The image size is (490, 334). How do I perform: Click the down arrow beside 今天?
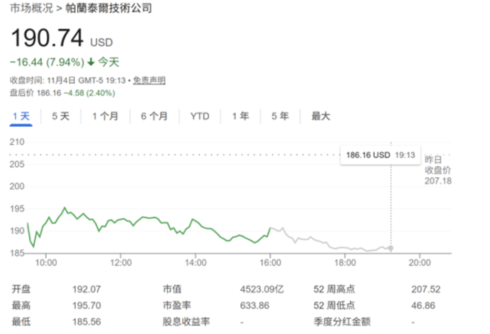(91, 62)
